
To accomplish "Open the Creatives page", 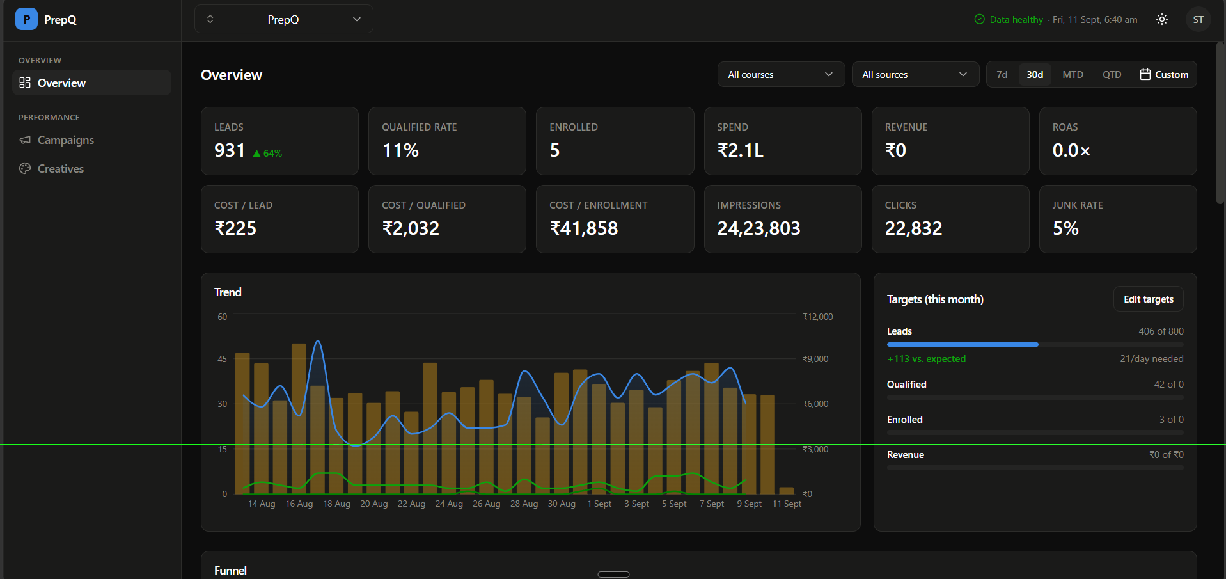I will 91,168.
